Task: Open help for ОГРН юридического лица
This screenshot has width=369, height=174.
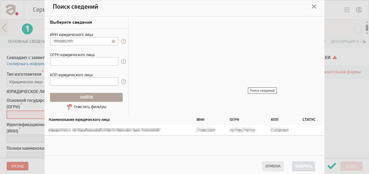Action: pyautogui.click(x=124, y=62)
